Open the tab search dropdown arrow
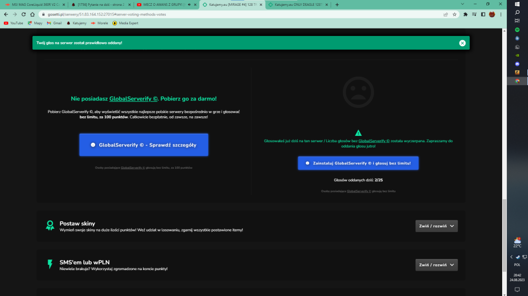 click(x=463, y=4)
